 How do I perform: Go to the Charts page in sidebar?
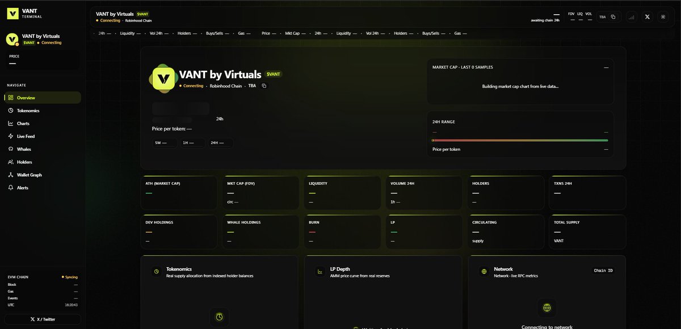click(x=43, y=123)
